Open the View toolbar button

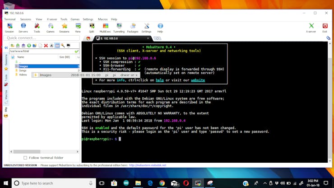(x=78, y=28)
